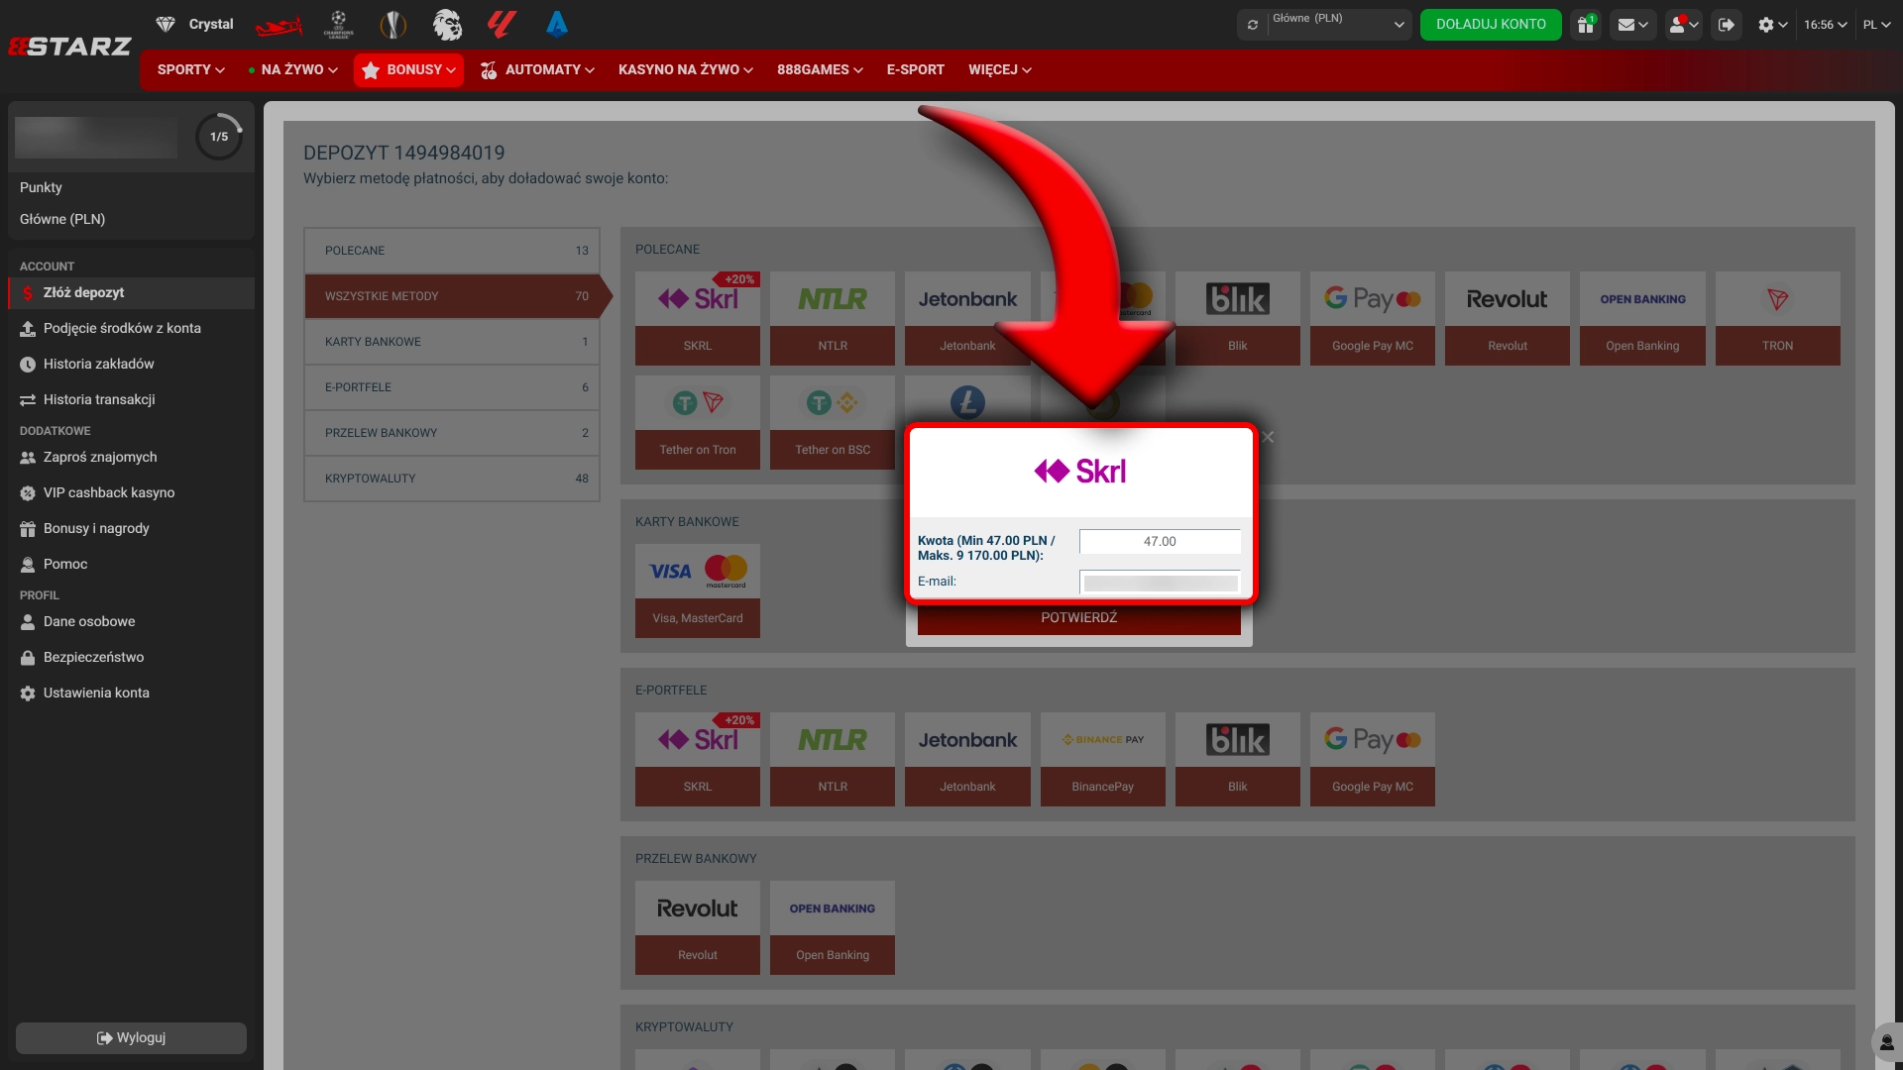Screen dimensions: 1903x1070
Task: Open the envelope messages icon
Action: (1631, 25)
